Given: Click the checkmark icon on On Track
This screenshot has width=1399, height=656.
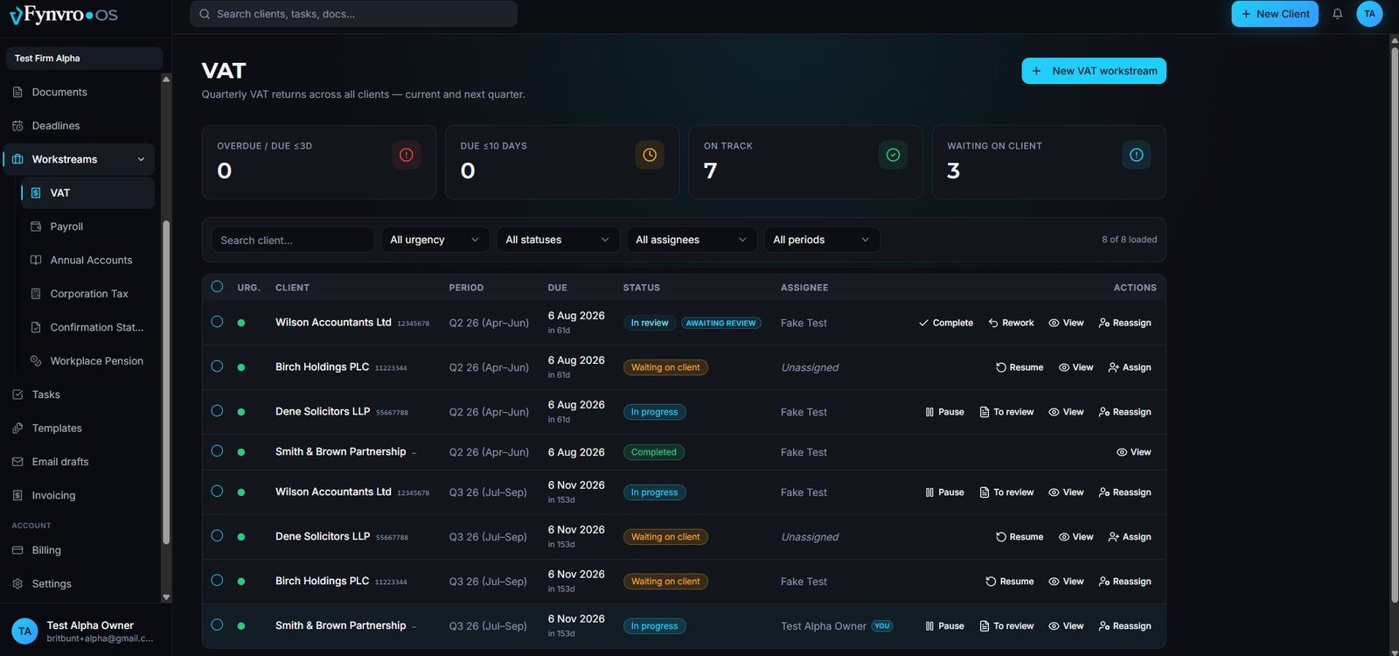Looking at the screenshot, I should (893, 155).
